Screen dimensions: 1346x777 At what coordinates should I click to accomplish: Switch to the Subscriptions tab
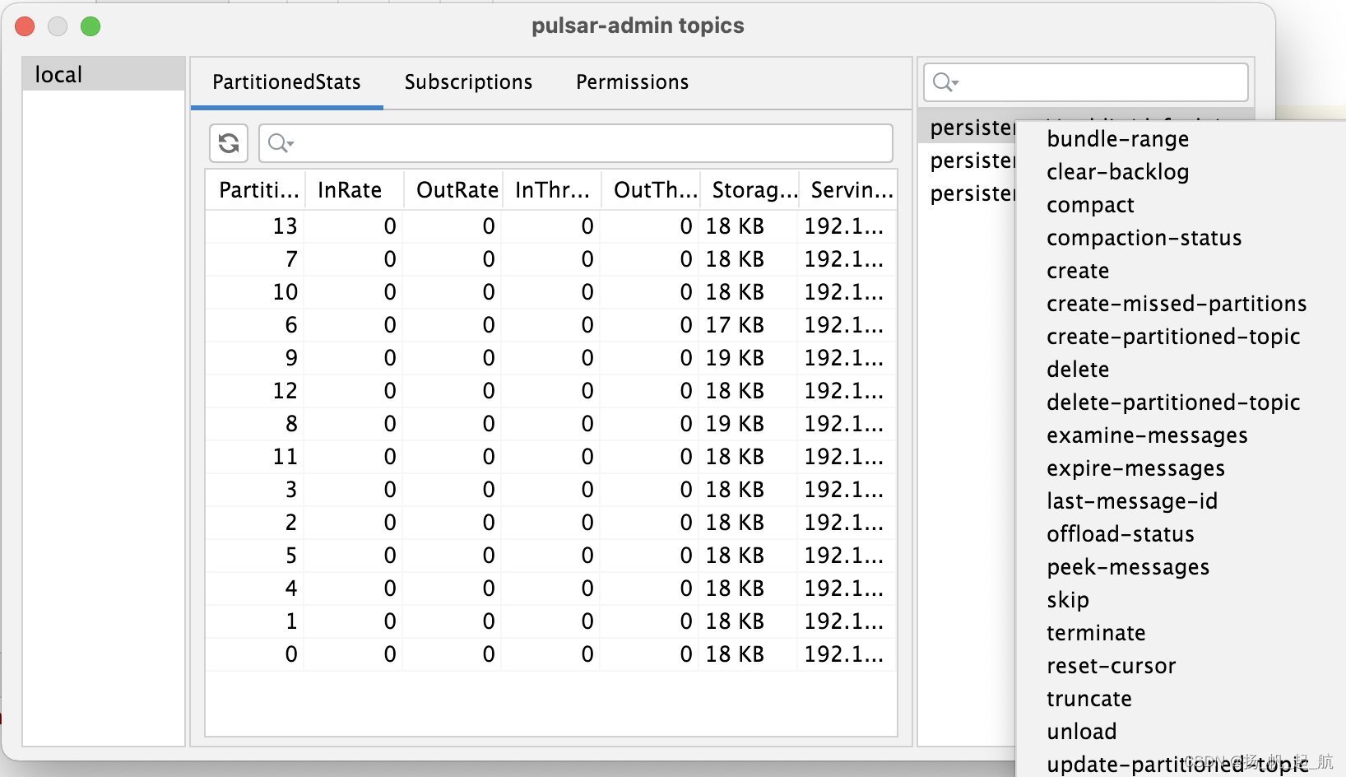(467, 81)
